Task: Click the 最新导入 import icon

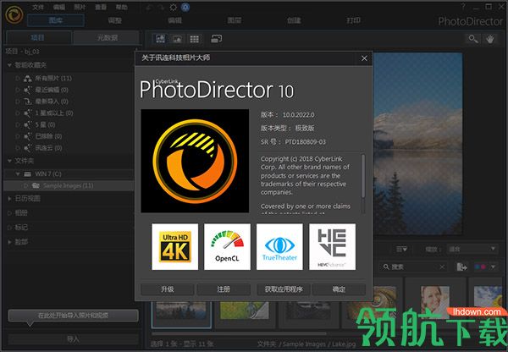Action: (28, 102)
